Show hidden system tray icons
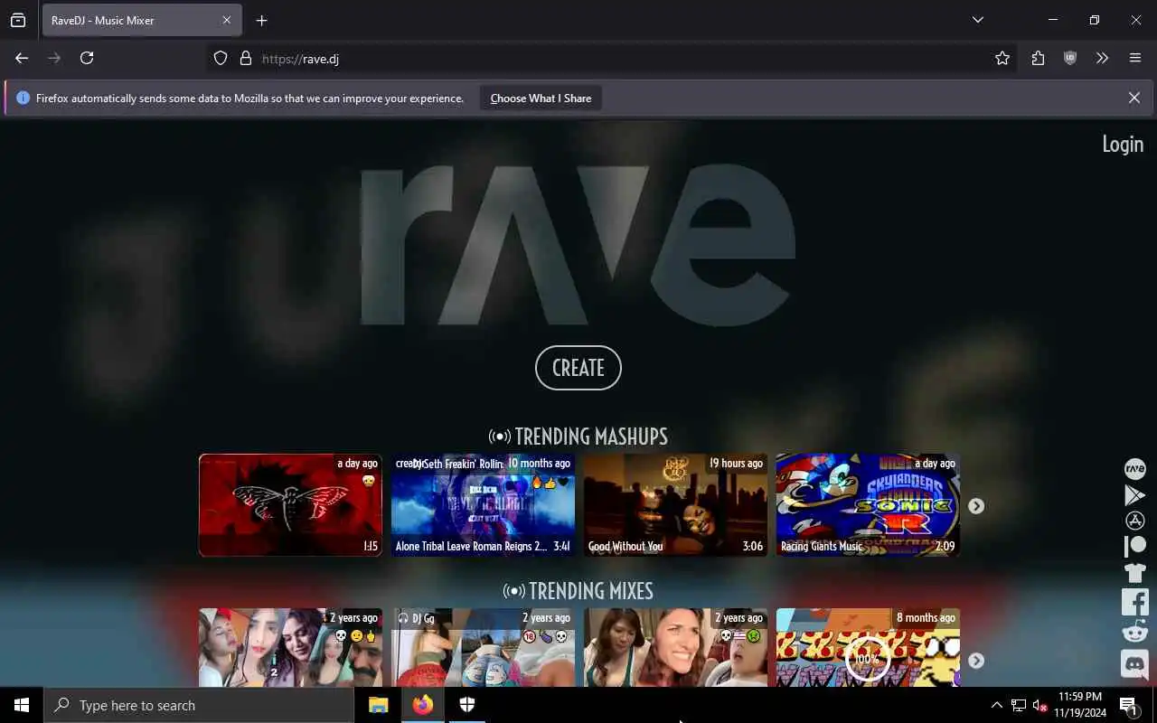The height and width of the screenshot is (723, 1157). click(996, 705)
